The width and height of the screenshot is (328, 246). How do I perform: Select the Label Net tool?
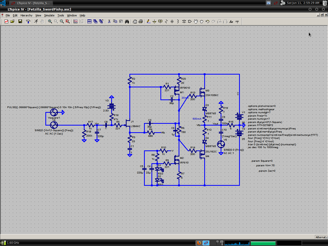coord(160,22)
